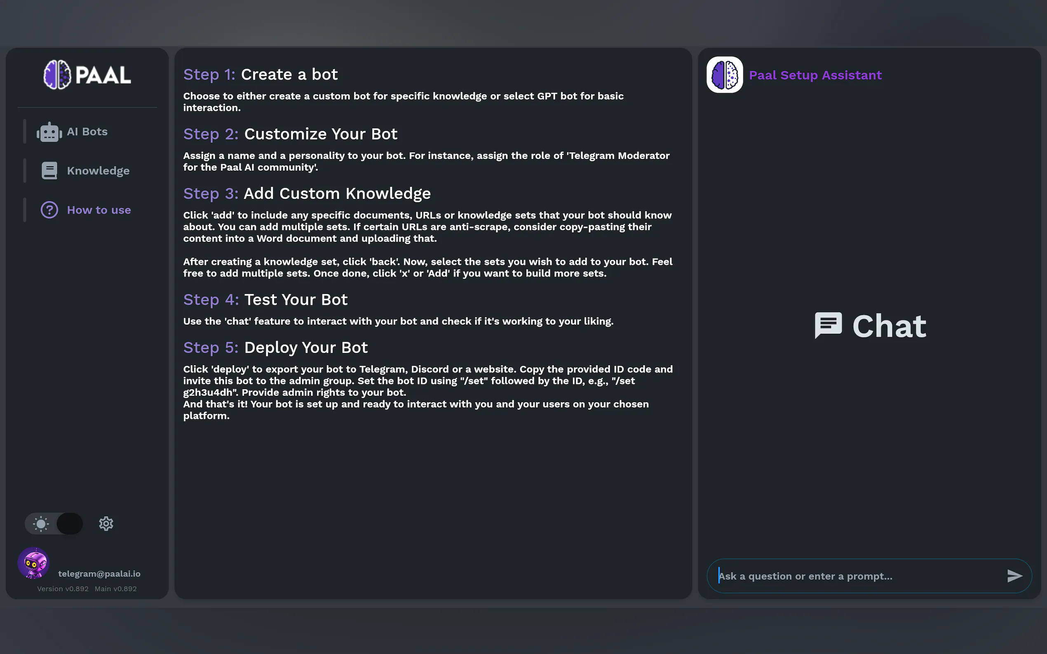Click the dark knob of the theme switch
The image size is (1047, 654).
[x=69, y=524]
